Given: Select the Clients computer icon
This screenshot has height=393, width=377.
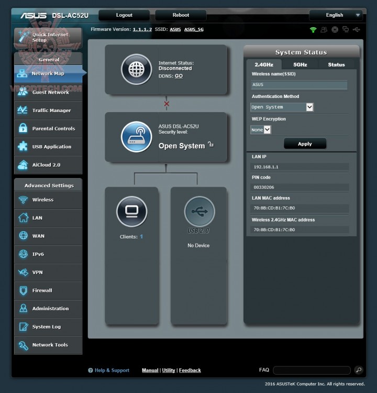Looking at the screenshot, I should point(132,212).
